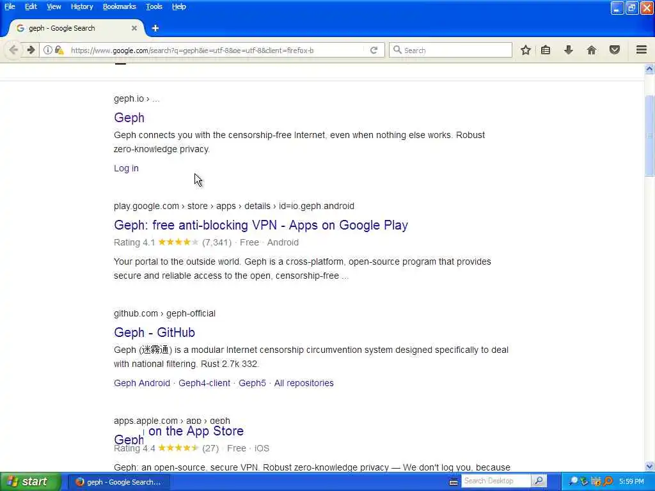655x491 pixels.
Task: Click the insecure connection padlock warning icon
Action: tap(59, 50)
